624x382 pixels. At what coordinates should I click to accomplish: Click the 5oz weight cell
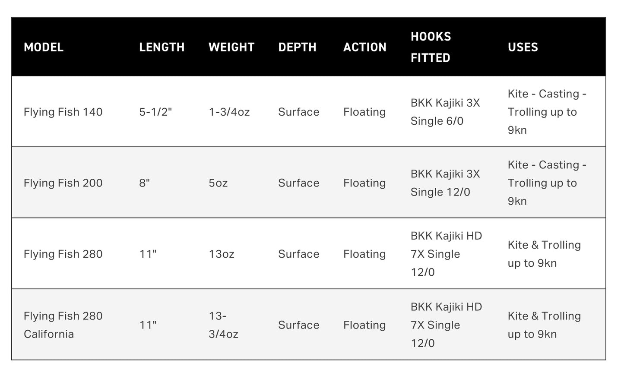(x=218, y=183)
